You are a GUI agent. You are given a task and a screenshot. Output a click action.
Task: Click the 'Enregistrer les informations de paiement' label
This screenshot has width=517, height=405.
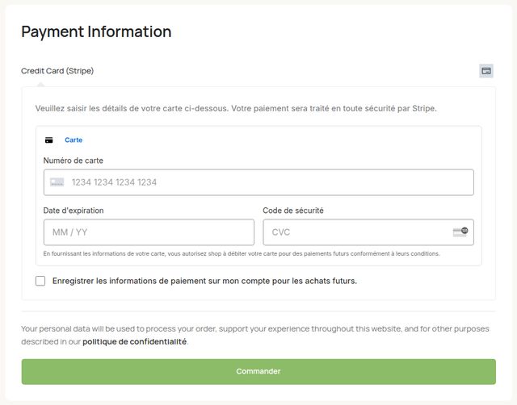tap(204, 281)
